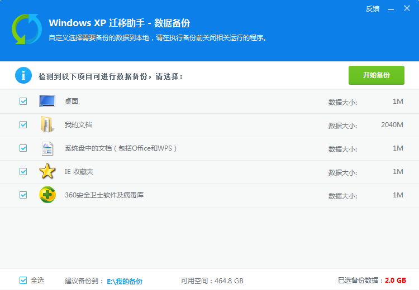Click the 全选 label text
This screenshot has width=419, height=290.
[37, 280]
